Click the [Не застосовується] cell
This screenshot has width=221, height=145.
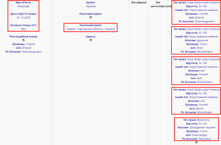(160, 4)
